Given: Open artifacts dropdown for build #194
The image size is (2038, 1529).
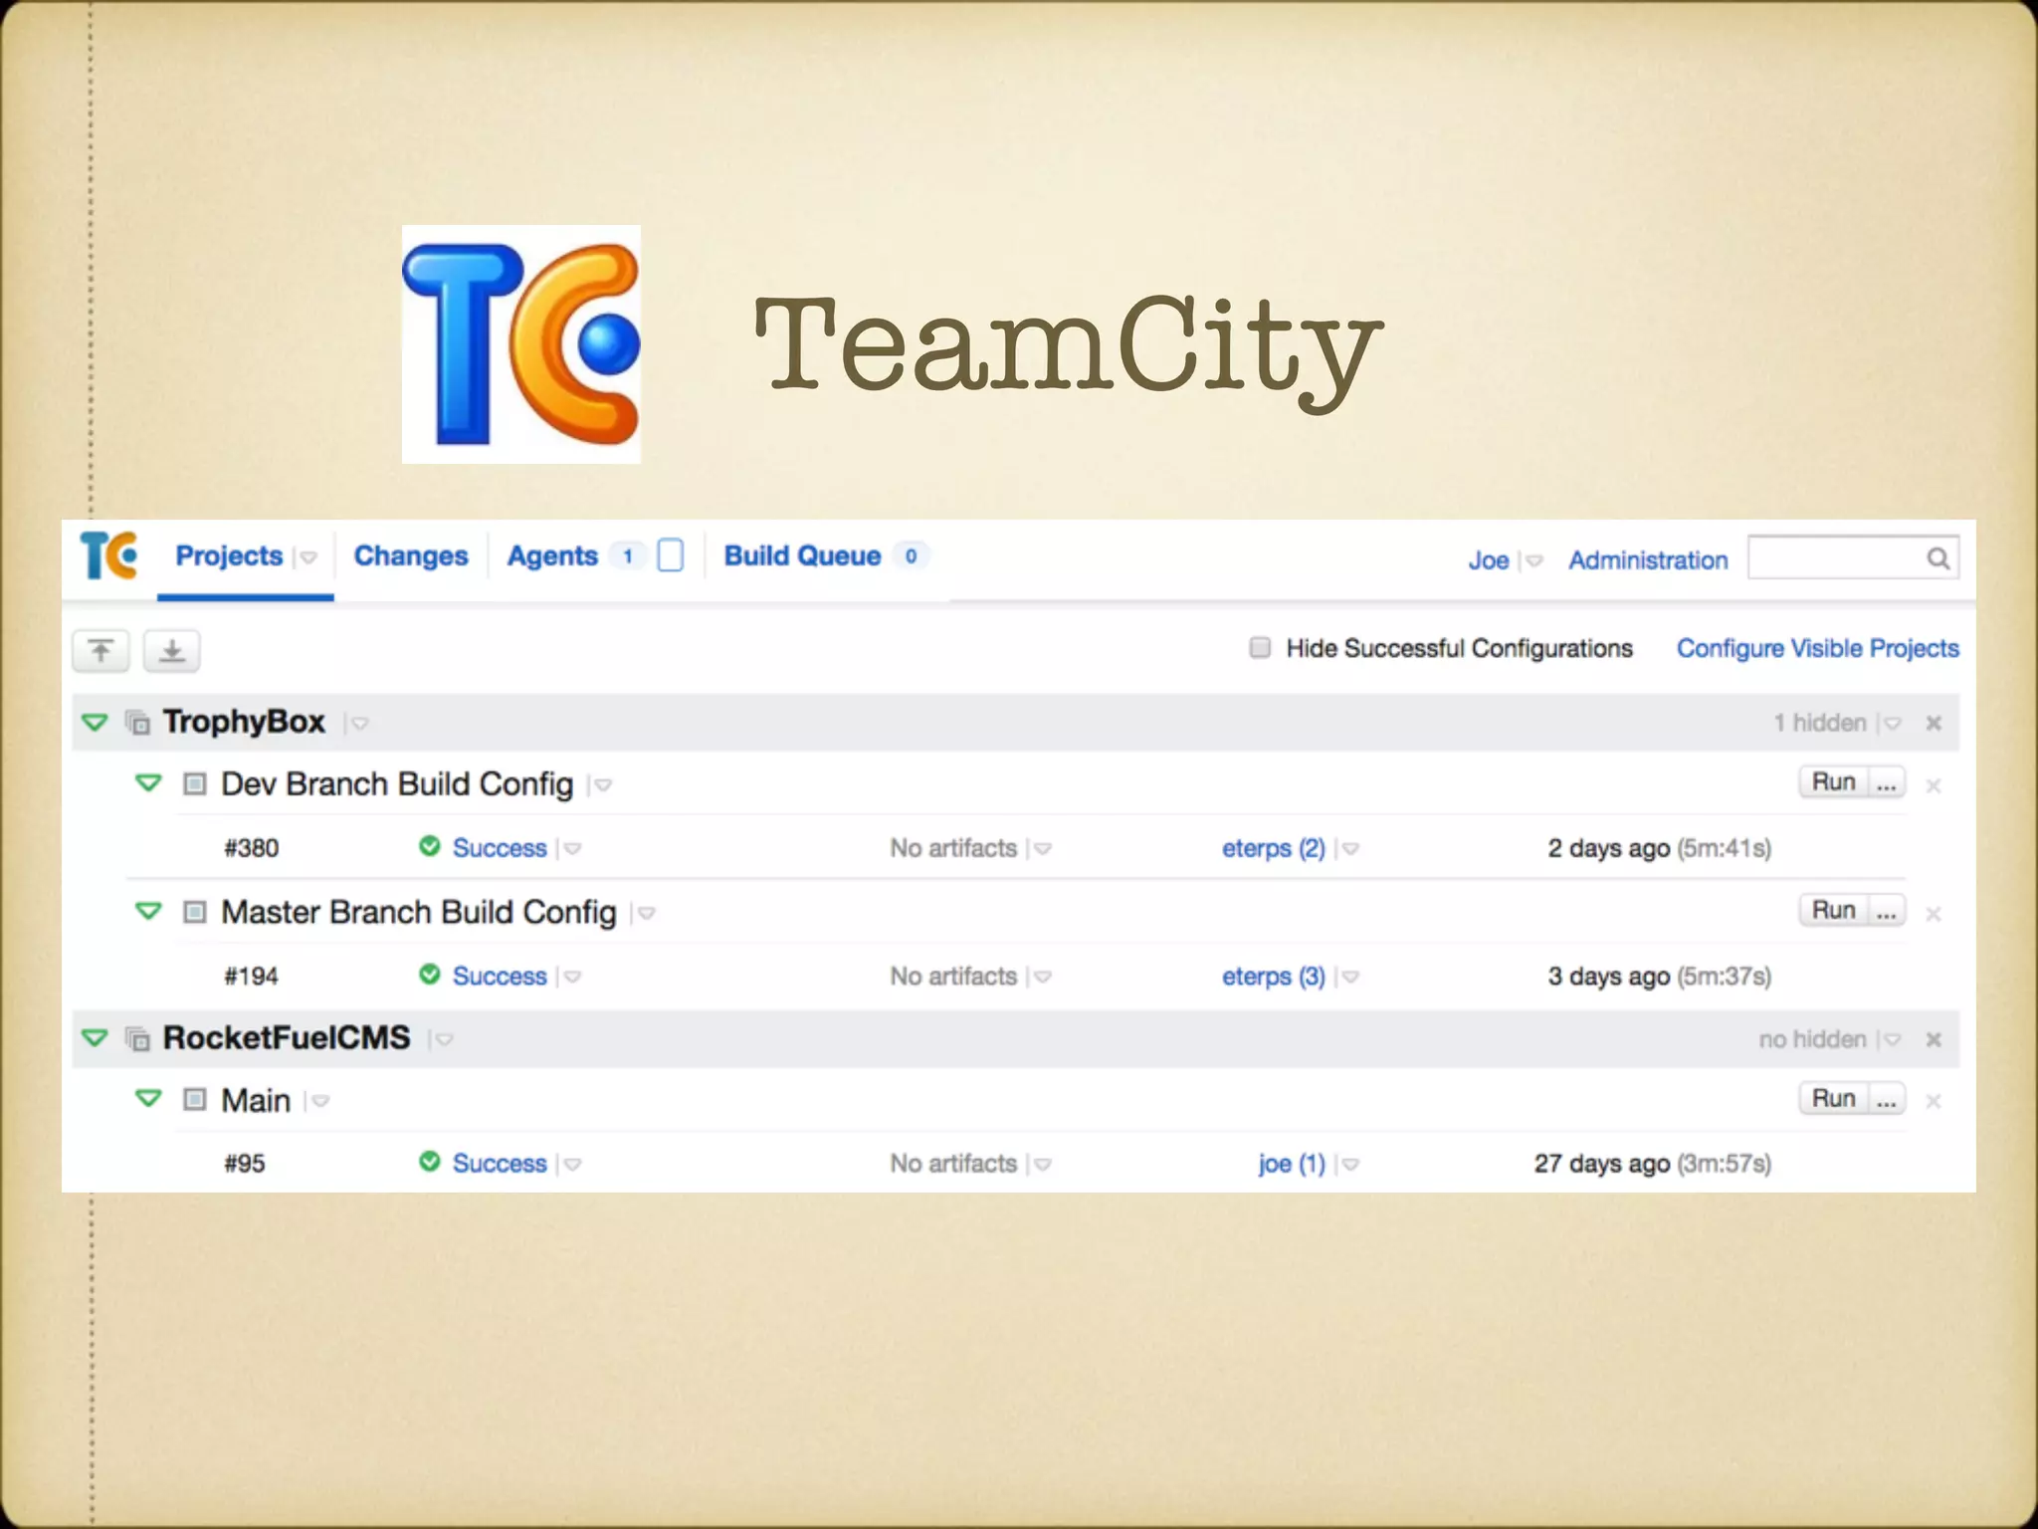Looking at the screenshot, I should [x=1042, y=978].
